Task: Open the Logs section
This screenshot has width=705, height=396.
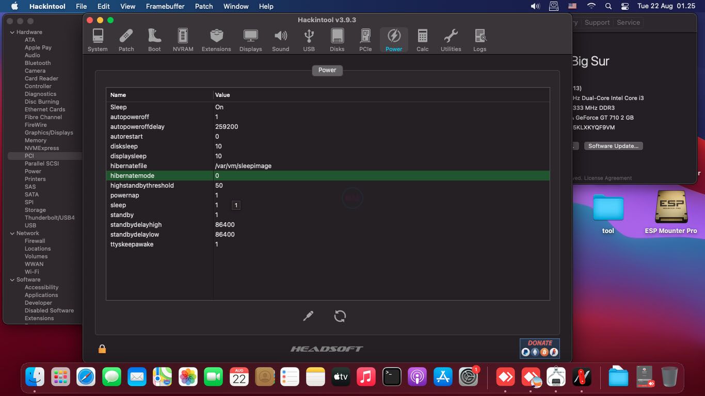Action: click(479, 40)
